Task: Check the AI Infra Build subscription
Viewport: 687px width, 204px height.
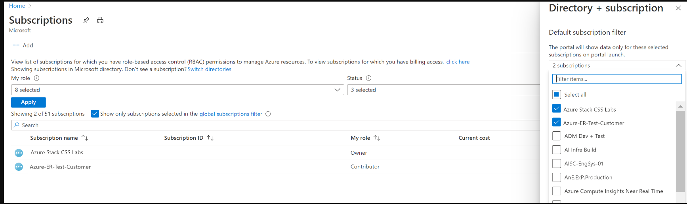Action: point(557,150)
